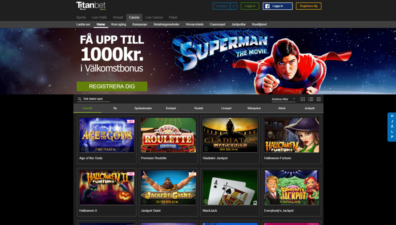The height and width of the screenshot is (225, 396).
Task: Open Vinnarcirkeln menu item
Action: pos(194,25)
